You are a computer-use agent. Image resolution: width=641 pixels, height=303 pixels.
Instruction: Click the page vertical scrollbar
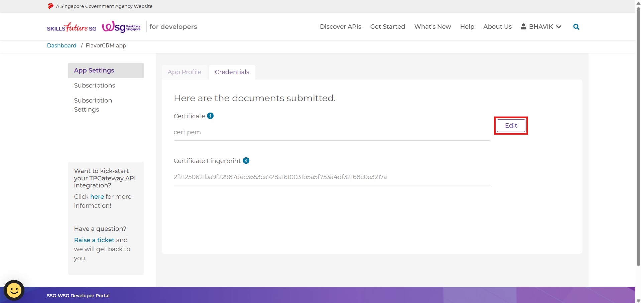(x=638, y=134)
